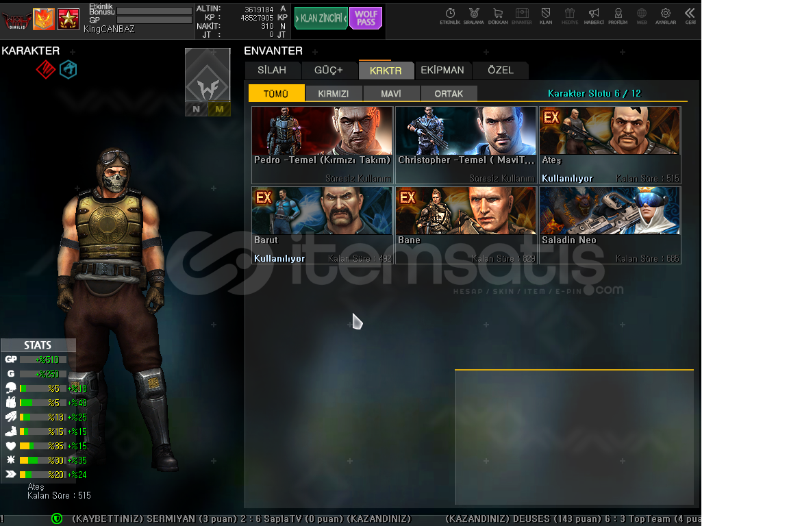Click the orange rank badge icon

(x=44, y=20)
